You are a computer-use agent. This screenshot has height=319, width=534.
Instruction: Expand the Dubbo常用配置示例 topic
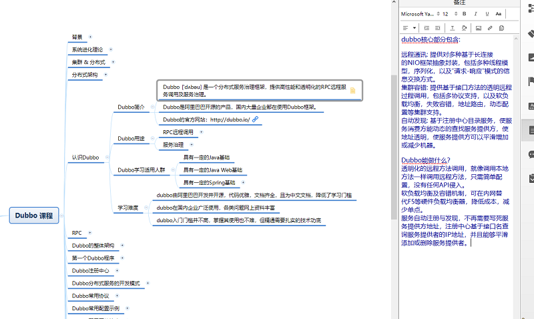[127, 308]
